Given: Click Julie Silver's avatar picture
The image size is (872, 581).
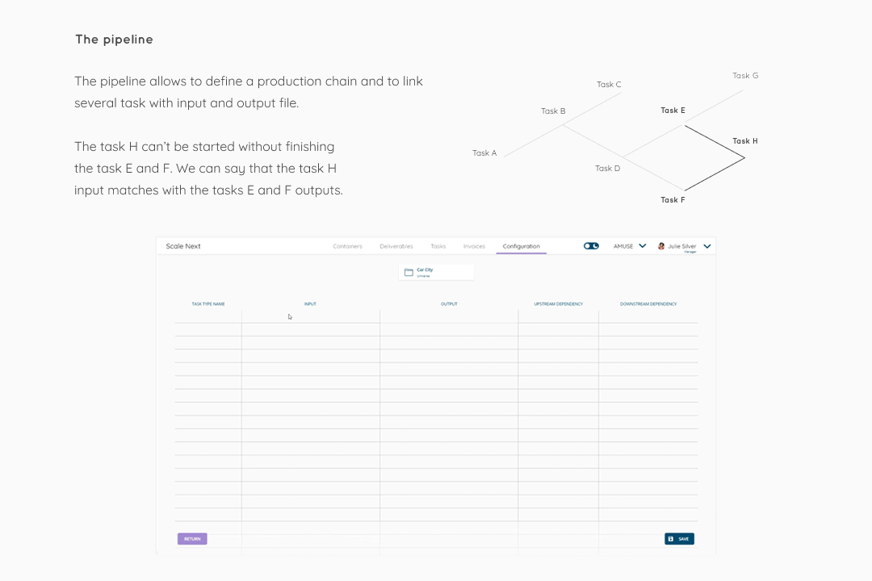Looking at the screenshot, I should coord(661,246).
